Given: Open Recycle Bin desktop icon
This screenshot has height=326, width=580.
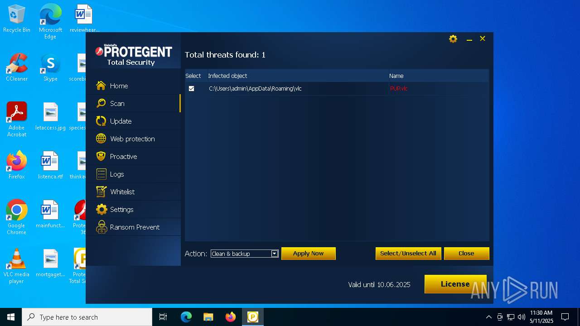Looking at the screenshot, I should (17, 19).
